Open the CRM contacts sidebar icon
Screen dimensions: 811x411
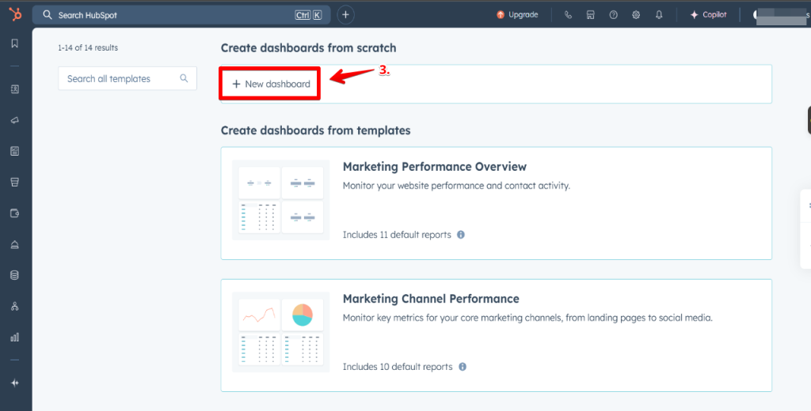(14, 89)
